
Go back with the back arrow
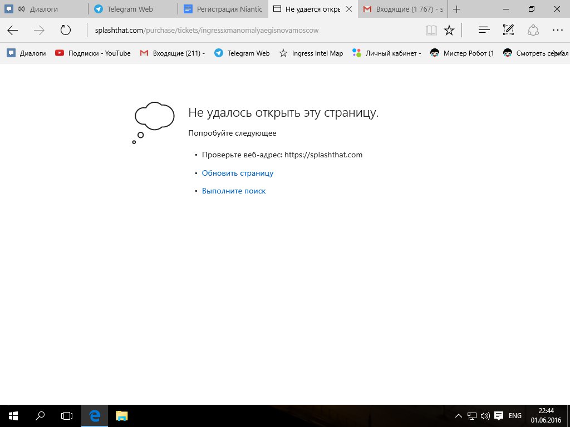pyautogui.click(x=13, y=30)
